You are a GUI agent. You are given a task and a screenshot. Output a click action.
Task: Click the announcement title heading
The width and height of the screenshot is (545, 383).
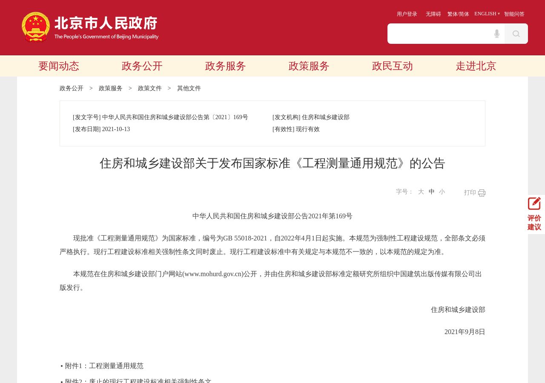(272, 163)
